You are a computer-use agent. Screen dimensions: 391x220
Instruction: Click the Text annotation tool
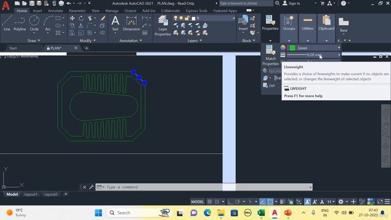pos(115,23)
